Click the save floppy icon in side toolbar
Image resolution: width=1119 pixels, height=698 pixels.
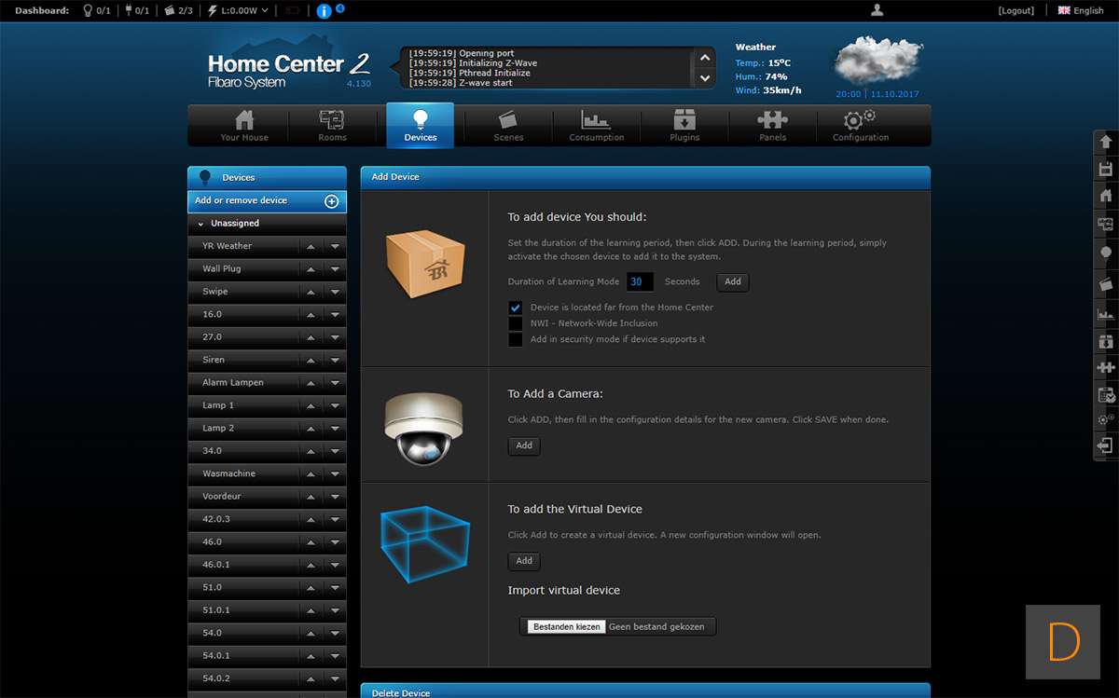click(1106, 169)
